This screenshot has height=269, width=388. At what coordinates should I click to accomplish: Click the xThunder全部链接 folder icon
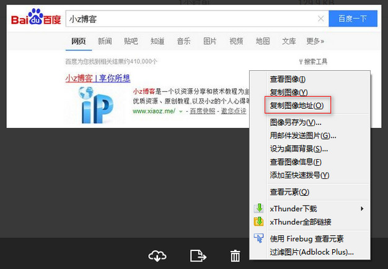pos(260,222)
